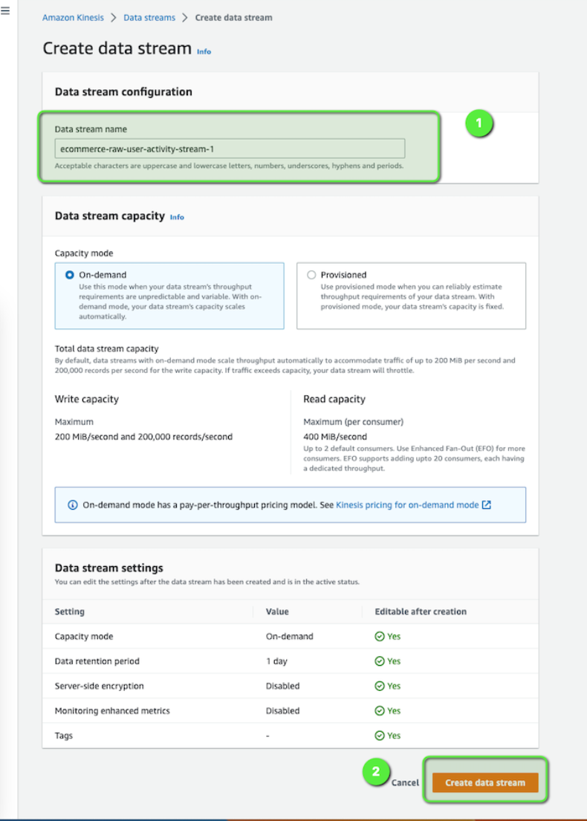The image size is (587, 821).
Task: Select the Provisioned capacity mode
Action: [311, 274]
